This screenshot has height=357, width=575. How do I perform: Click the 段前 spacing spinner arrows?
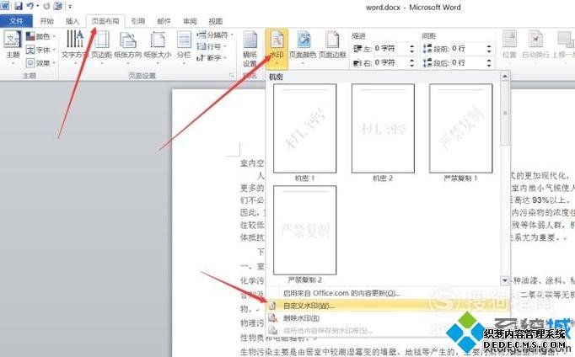(489, 48)
